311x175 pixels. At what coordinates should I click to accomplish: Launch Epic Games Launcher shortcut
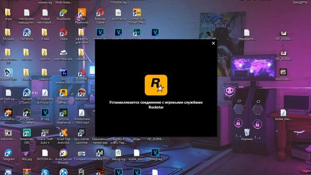tap(82, 136)
